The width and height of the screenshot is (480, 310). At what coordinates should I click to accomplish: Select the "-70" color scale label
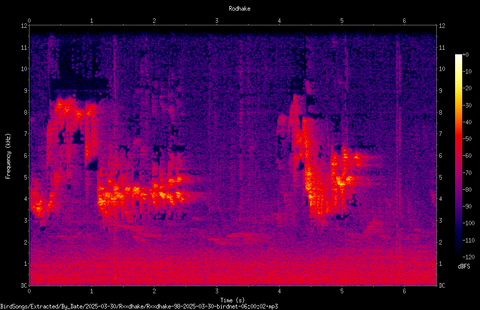(x=467, y=173)
